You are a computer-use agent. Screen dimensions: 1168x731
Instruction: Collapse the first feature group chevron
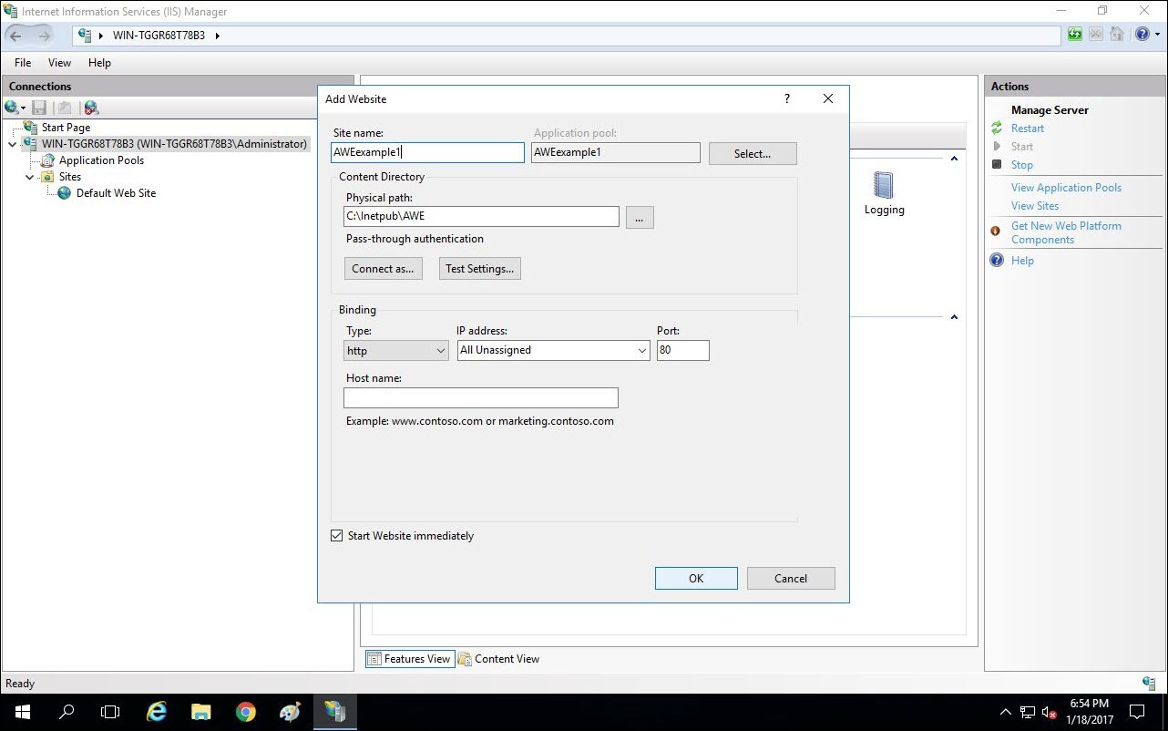(954, 159)
